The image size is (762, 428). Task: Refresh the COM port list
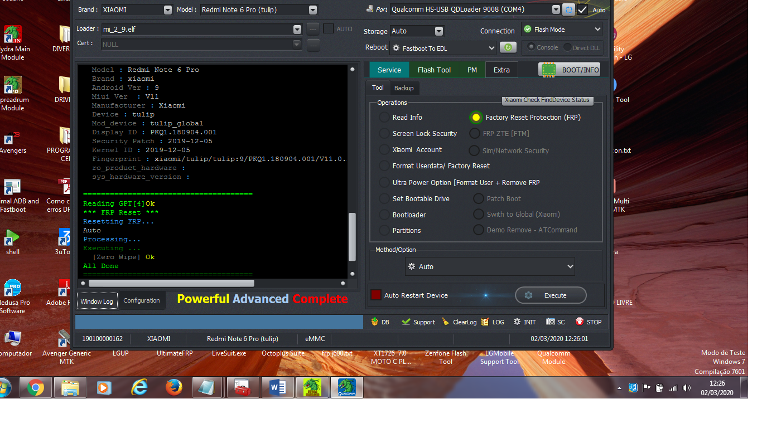(x=568, y=9)
